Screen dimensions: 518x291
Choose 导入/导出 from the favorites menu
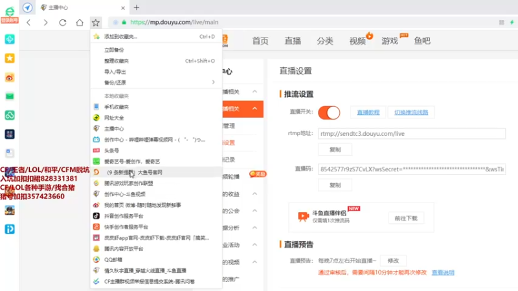156,72
